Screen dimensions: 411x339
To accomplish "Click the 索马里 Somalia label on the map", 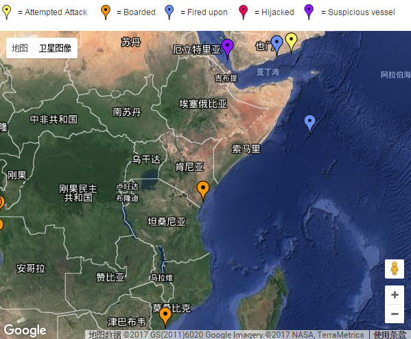I will pyautogui.click(x=246, y=149).
